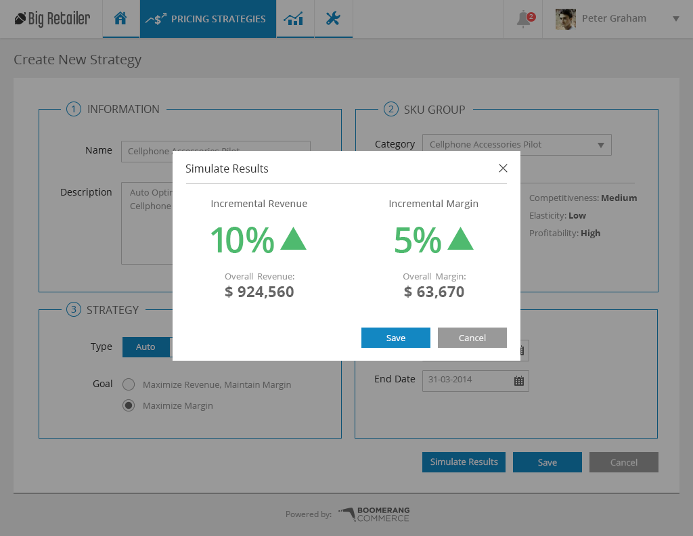Click the Simulate Results button at bottom

(x=464, y=462)
